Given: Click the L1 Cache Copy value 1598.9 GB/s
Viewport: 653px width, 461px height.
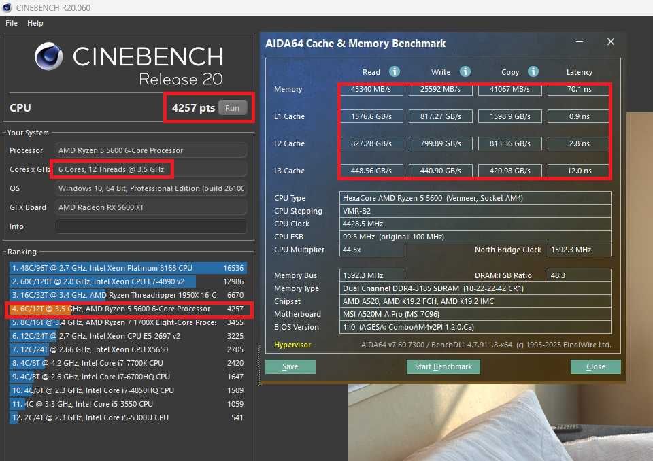Looking at the screenshot, I should (509, 116).
